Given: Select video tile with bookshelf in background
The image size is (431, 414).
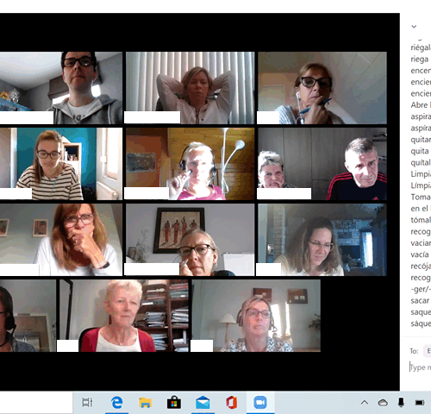Looking at the screenshot, I should (124, 316).
